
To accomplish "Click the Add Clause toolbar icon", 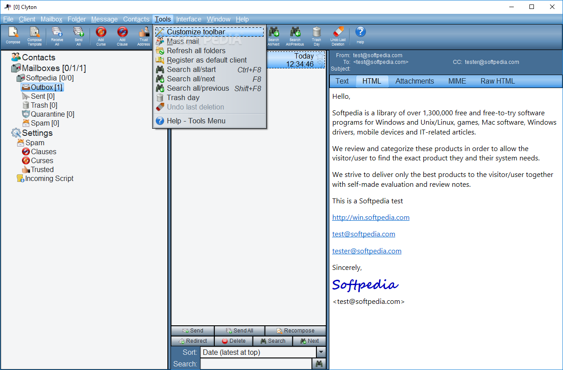I will 122,36.
